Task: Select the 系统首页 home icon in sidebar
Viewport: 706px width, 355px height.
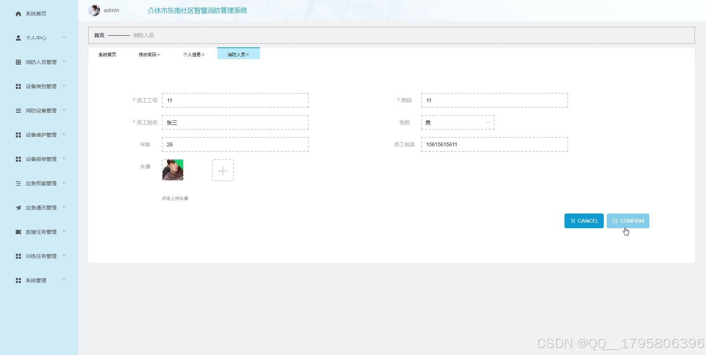Action: 18,14
